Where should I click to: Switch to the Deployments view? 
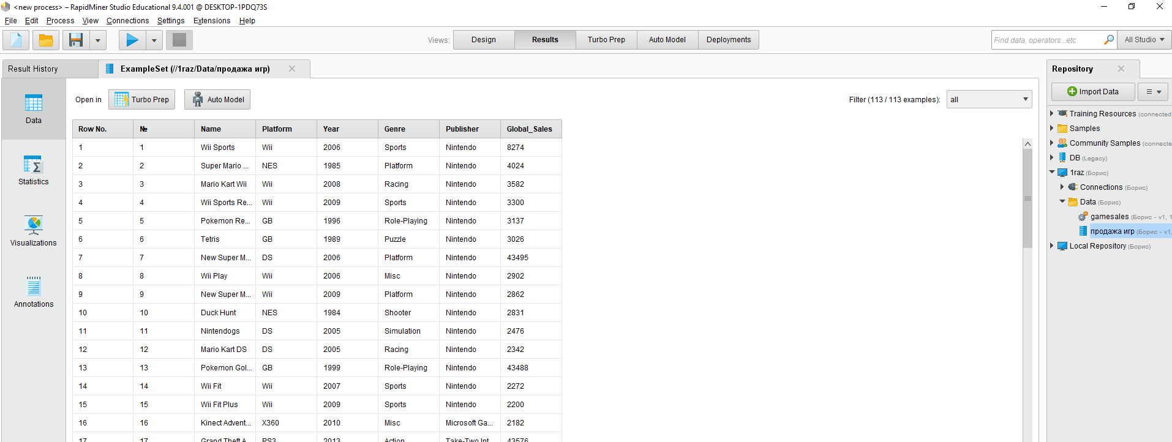click(x=729, y=40)
